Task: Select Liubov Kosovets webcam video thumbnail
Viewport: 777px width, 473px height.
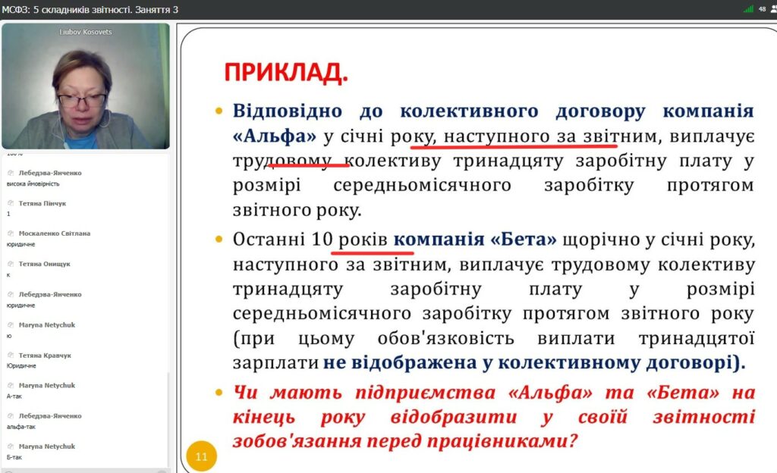Action: point(85,87)
